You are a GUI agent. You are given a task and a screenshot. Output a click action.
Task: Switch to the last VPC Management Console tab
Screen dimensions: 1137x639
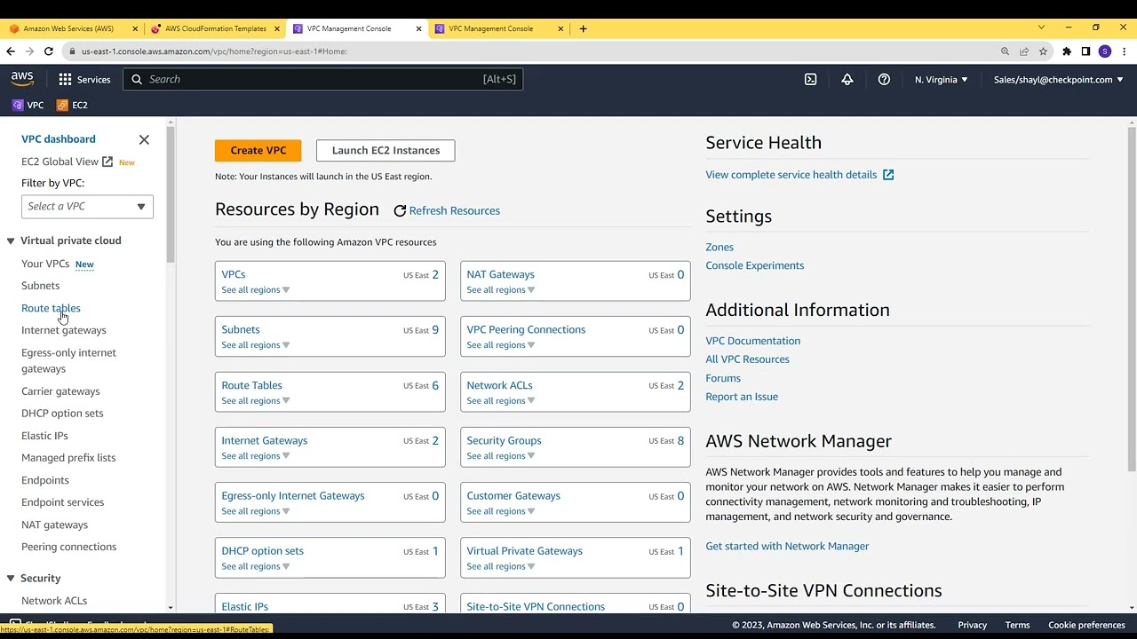[497, 28]
